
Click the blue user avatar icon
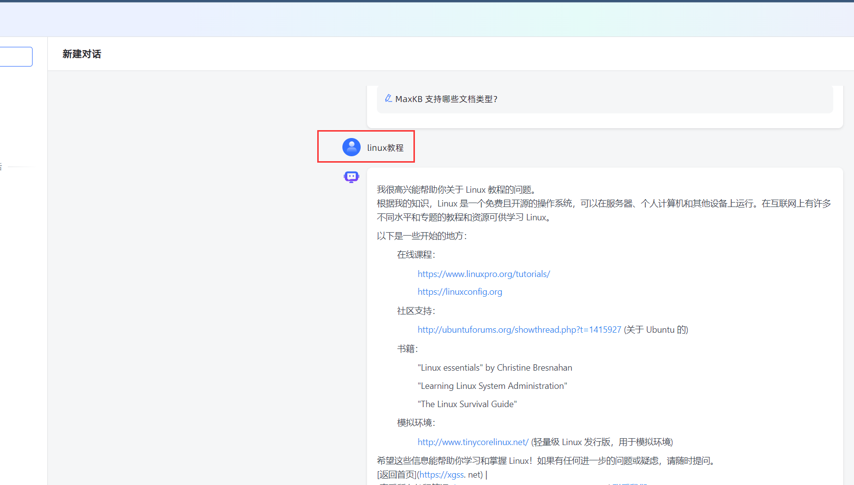click(351, 147)
